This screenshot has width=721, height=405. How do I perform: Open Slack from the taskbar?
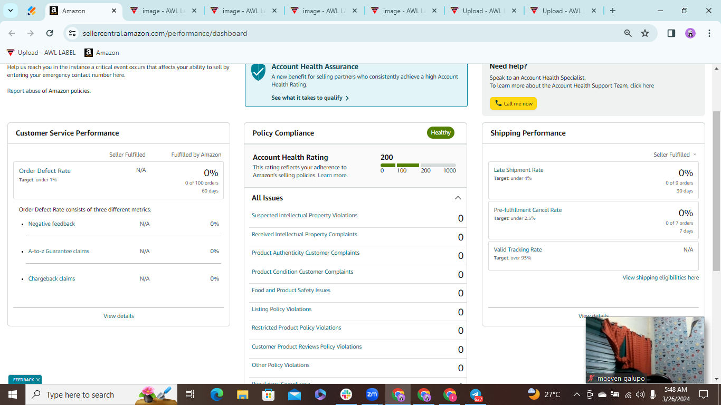[x=346, y=394]
